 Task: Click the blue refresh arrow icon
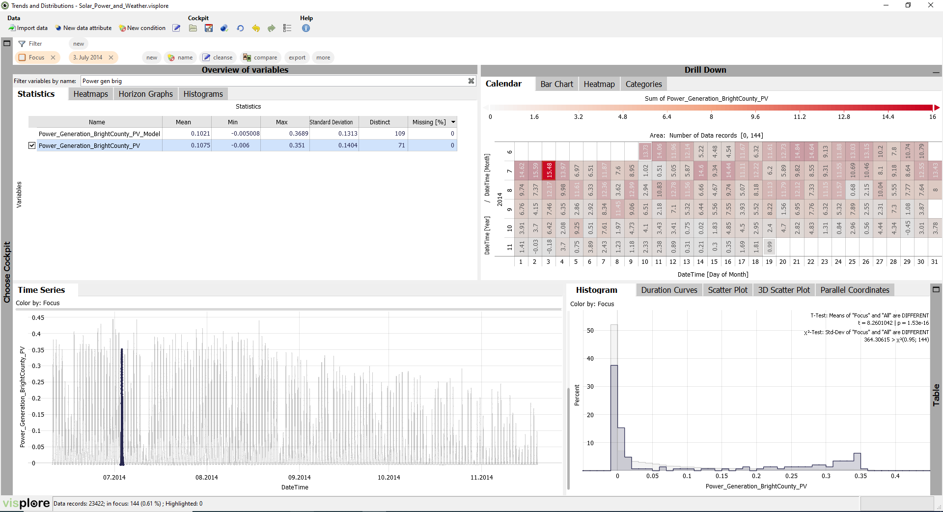pos(240,28)
